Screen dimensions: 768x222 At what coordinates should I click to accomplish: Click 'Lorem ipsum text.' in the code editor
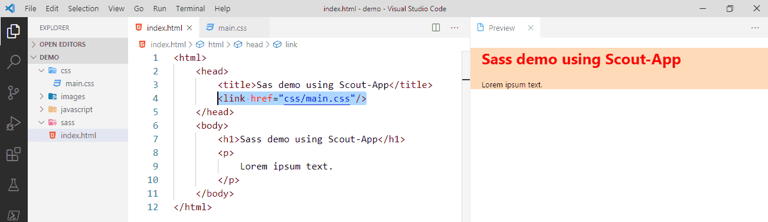point(287,166)
